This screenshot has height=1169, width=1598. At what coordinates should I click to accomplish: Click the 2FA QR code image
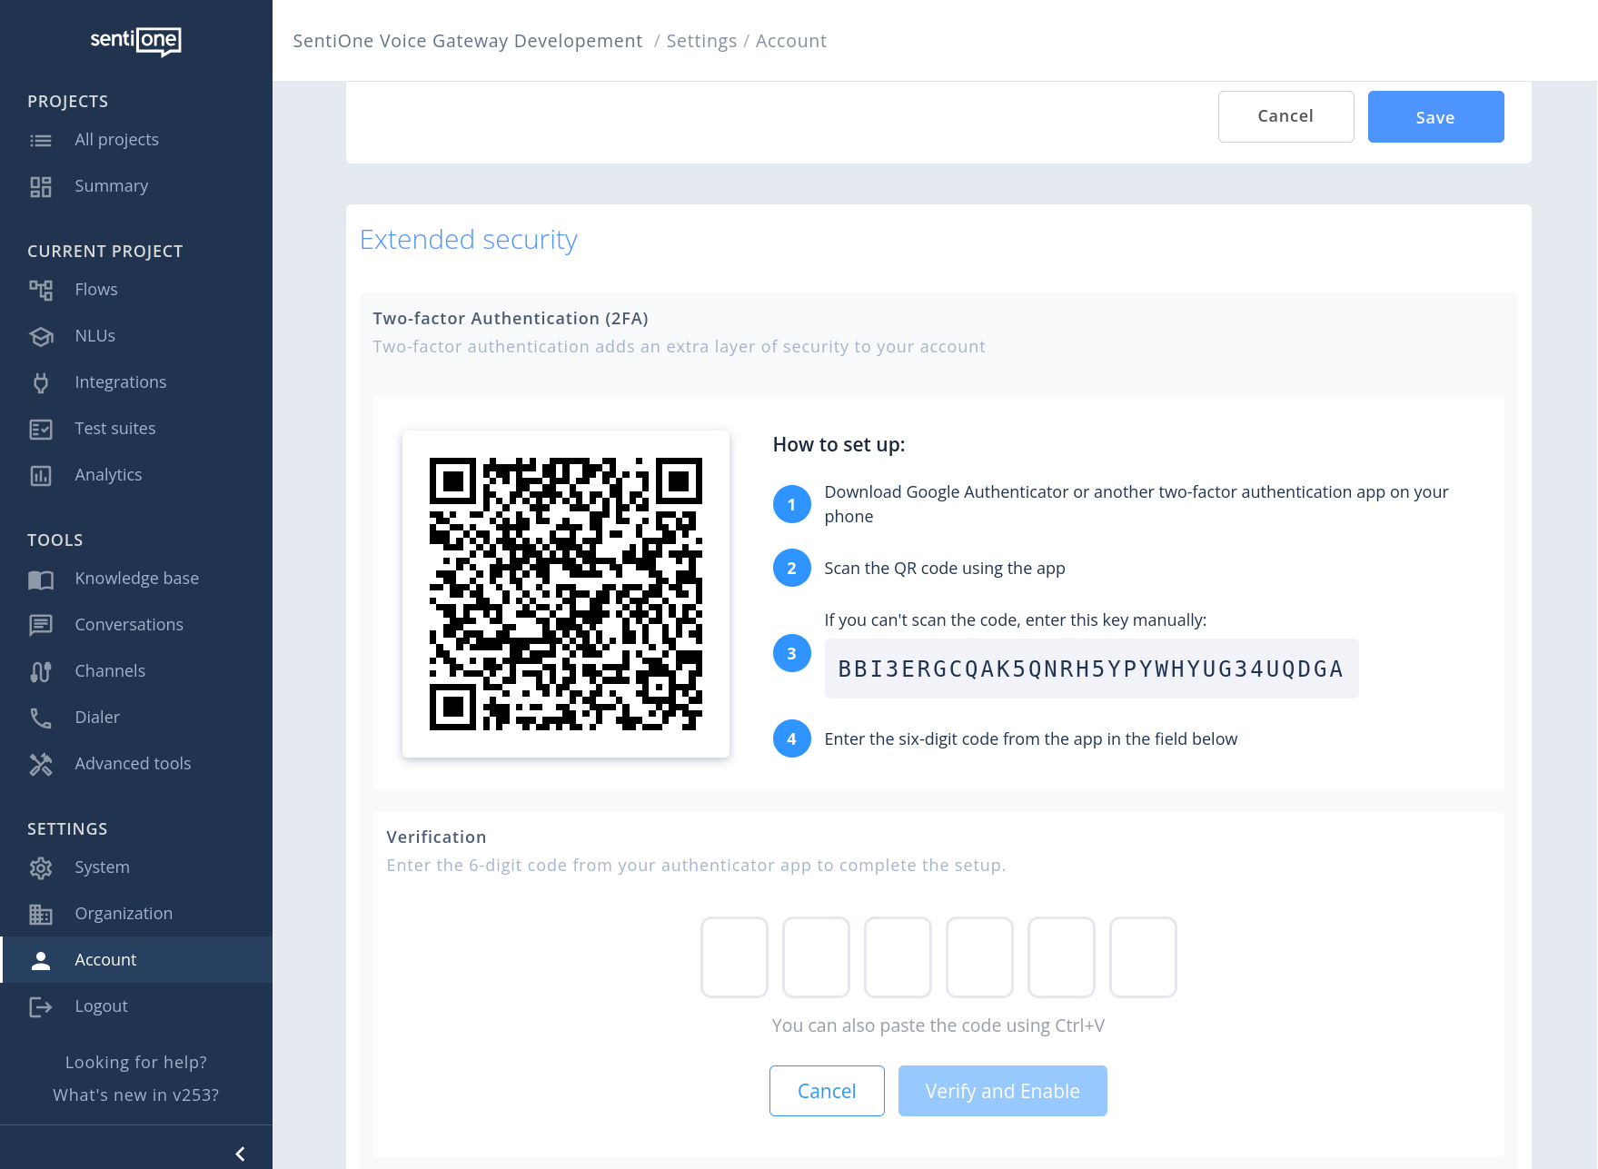click(x=566, y=594)
